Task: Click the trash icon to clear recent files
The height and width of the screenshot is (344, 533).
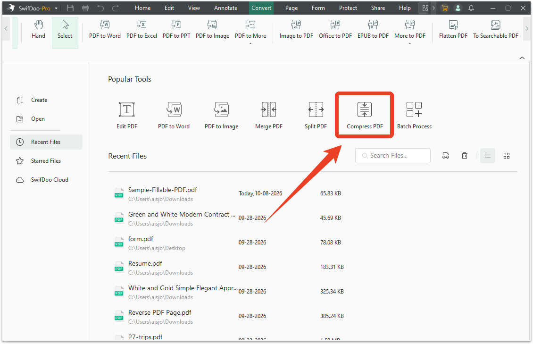Action: point(465,156)
